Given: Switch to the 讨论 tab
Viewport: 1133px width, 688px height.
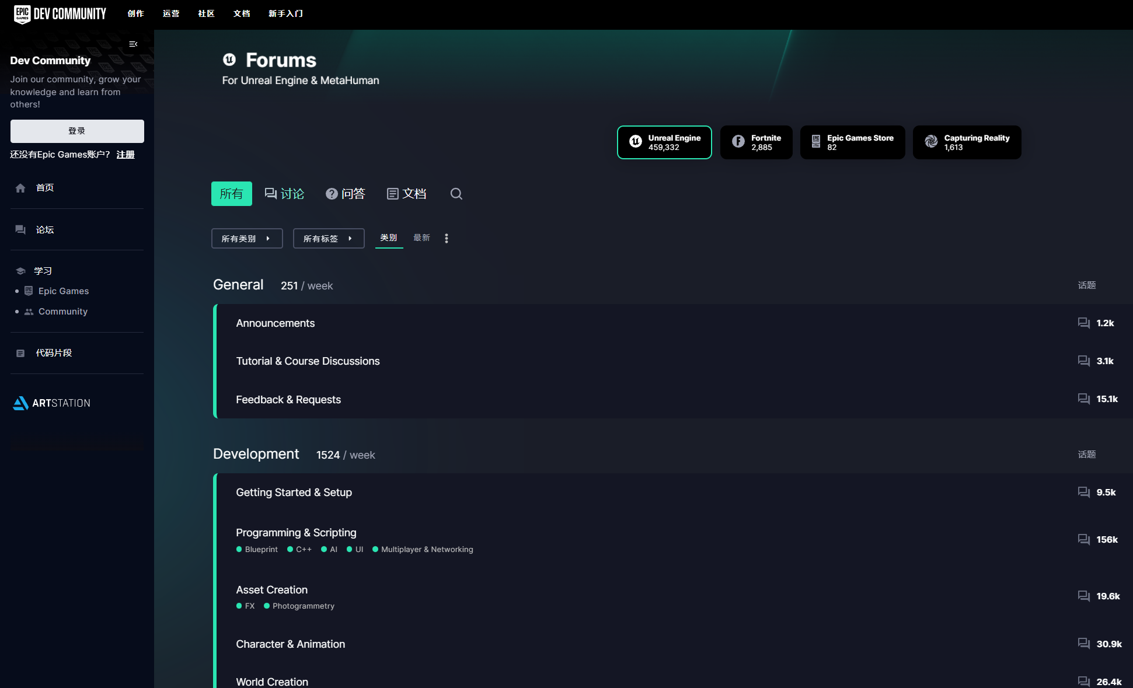Looking at the screenshot, I should 285,194.
